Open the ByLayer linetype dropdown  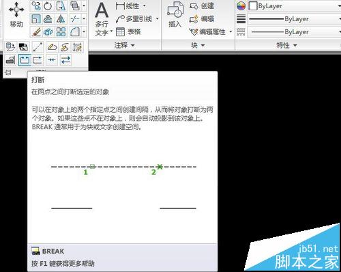(x=294, y=32)
